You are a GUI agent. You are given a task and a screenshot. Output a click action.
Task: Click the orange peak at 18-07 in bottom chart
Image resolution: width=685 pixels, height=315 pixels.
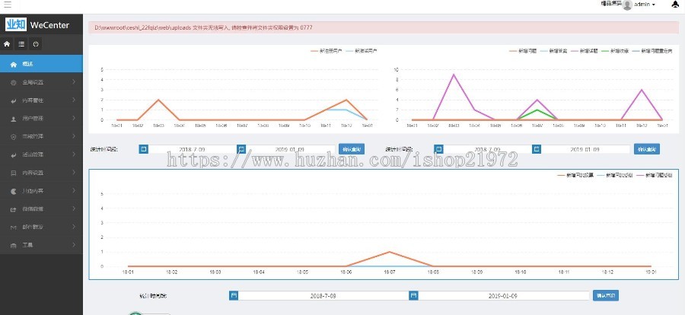coord(389,252)
